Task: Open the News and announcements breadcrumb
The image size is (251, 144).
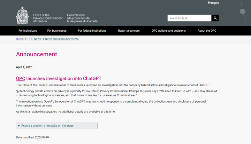Action: [x=62, y=39]
